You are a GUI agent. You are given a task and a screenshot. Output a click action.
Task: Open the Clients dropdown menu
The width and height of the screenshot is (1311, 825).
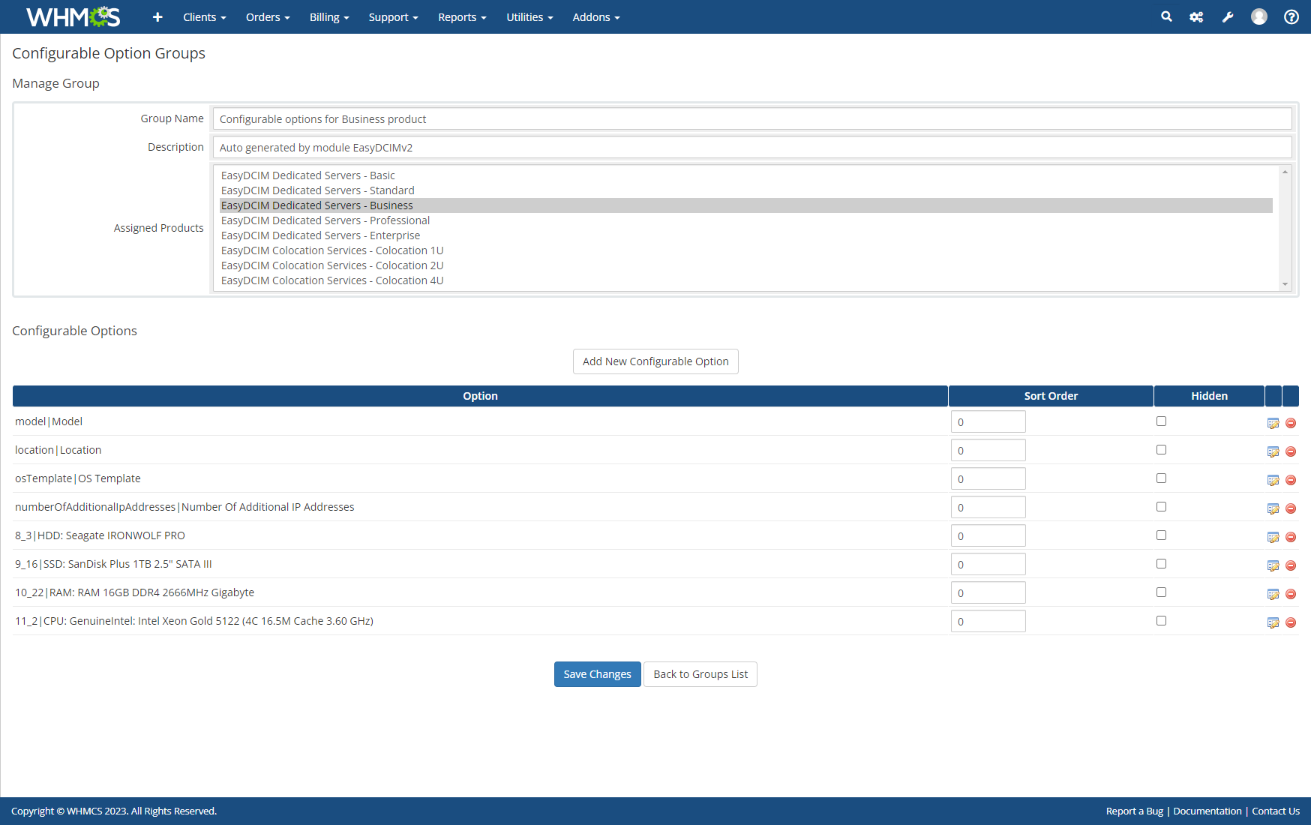pos(205,17)
